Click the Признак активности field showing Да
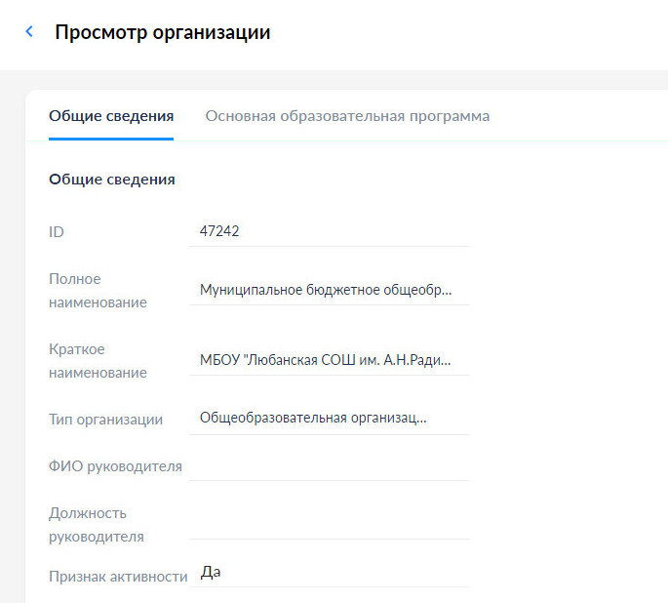Screen dimensions: 668x603 tap(329, 573)
